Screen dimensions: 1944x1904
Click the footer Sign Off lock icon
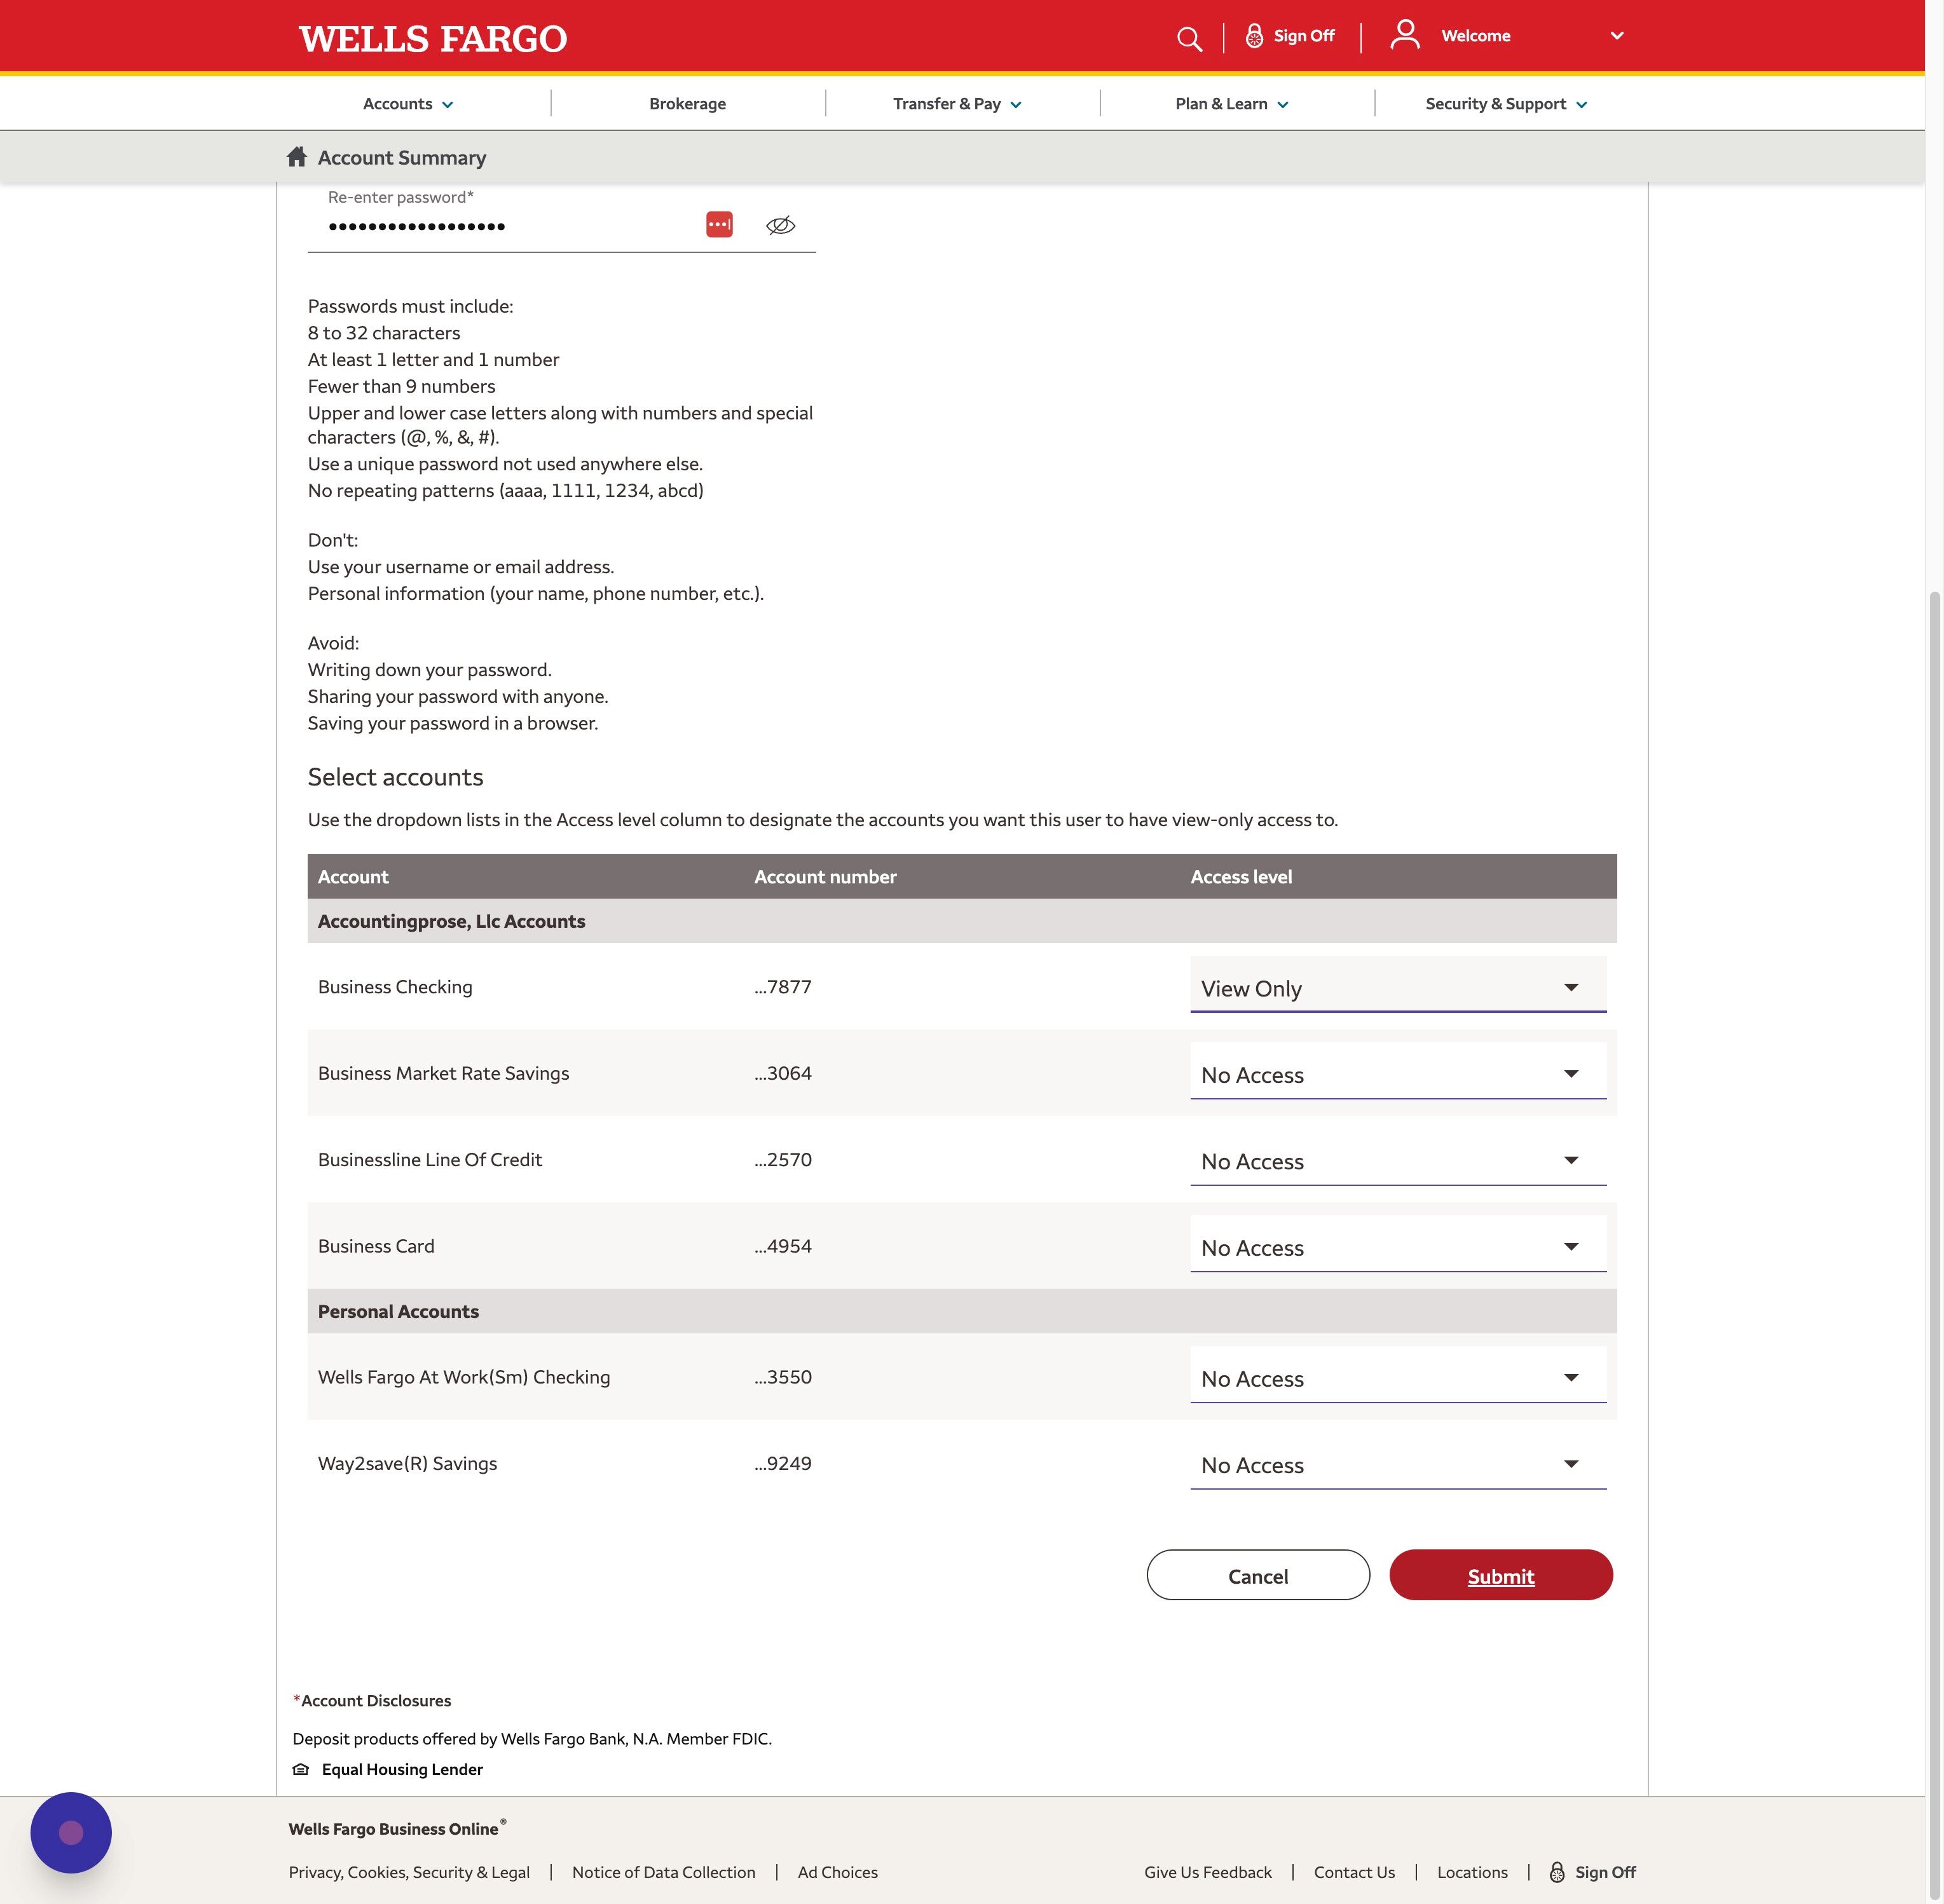[x=1557, y=1872]
